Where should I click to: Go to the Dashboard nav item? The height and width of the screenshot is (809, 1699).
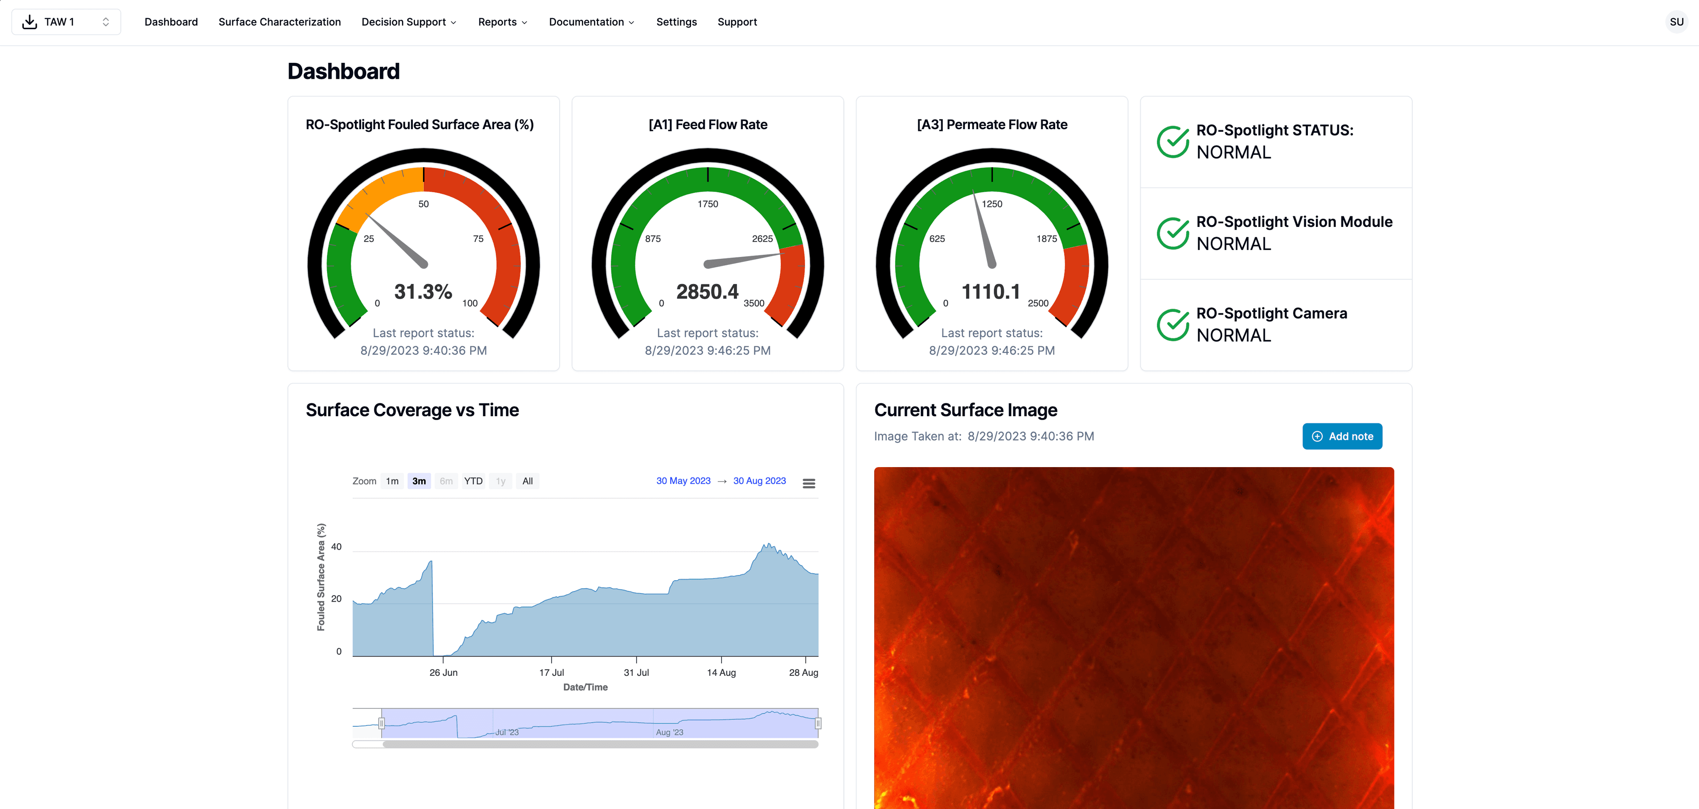(171, 22)
